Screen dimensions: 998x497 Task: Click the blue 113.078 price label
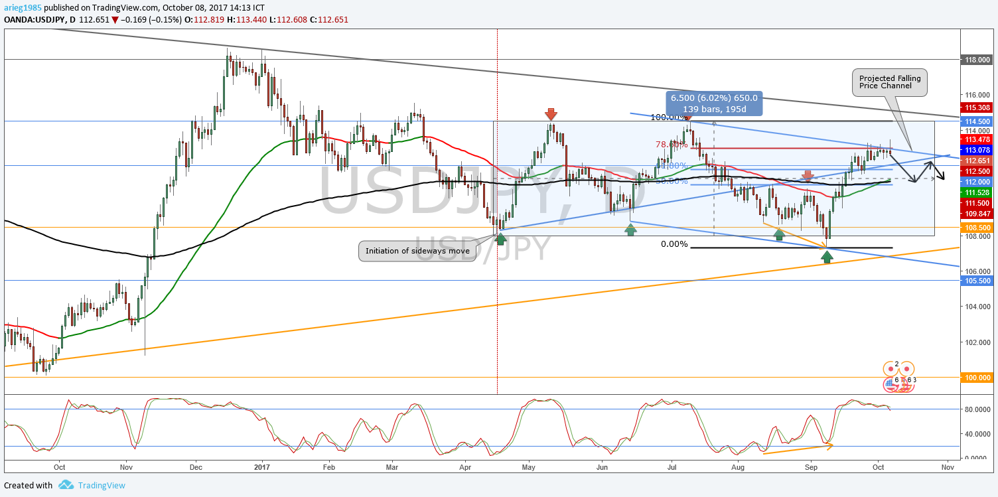tap(976, 150)
